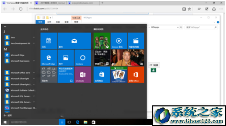Open the Calendar tile
226x126 pixels.
[49, 41]
